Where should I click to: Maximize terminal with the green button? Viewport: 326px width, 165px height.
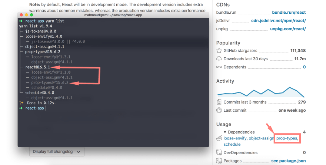pyautogui.click(x=31, y=15)
